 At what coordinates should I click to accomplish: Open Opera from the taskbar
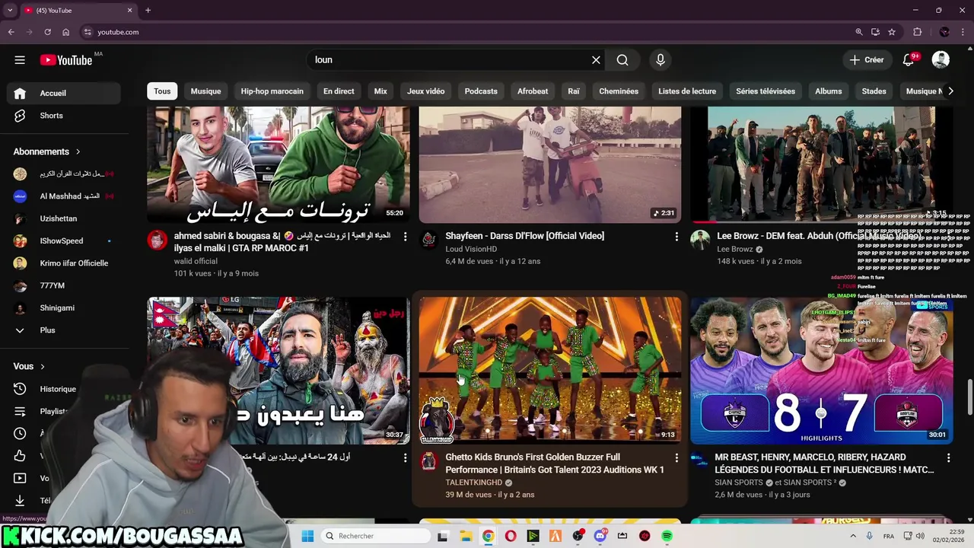tap(511, 536)
